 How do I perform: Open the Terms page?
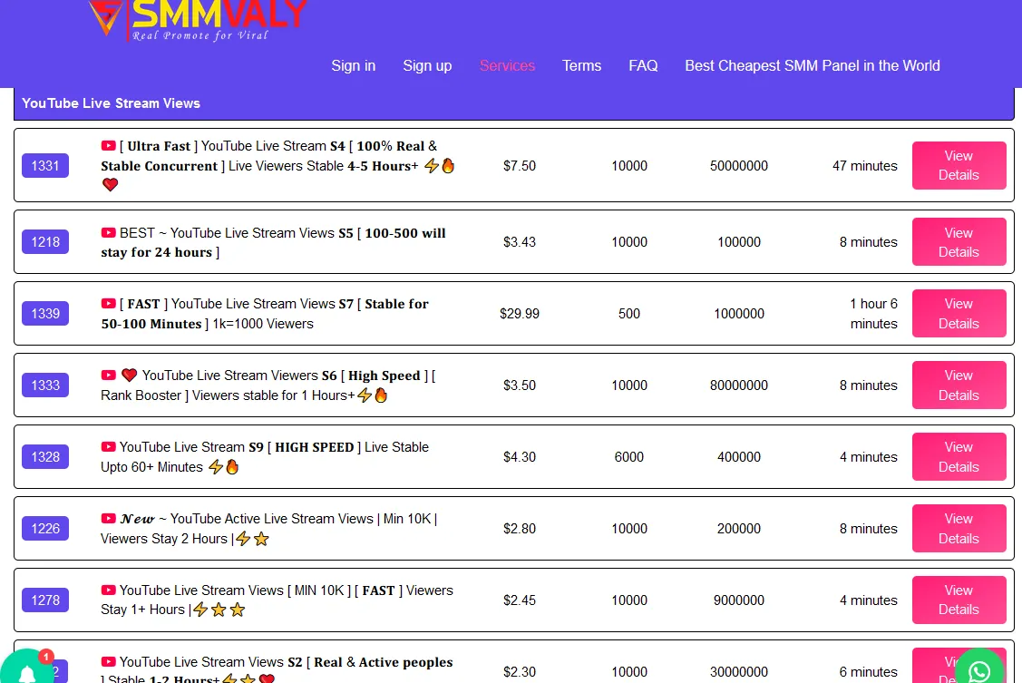(x=581, y=66)
